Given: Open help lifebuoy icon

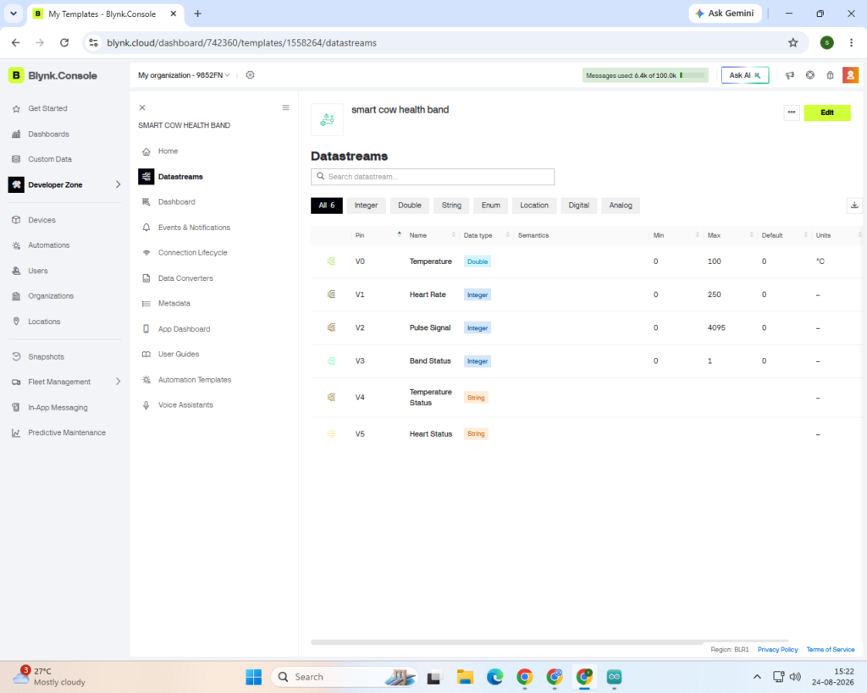Looking at the screenshot, I should tap(810, 75).
